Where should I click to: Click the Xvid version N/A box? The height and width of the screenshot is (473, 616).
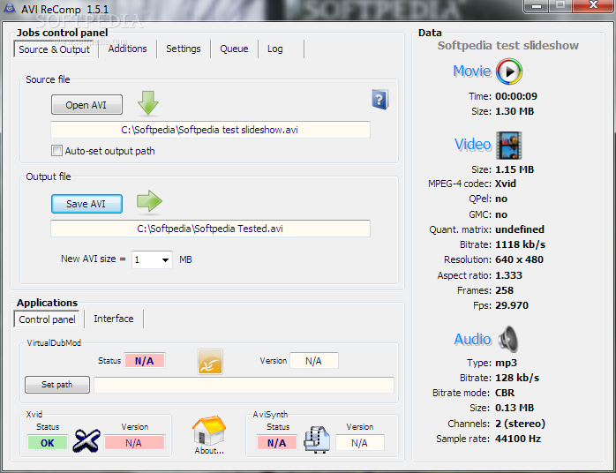point(134,443)
